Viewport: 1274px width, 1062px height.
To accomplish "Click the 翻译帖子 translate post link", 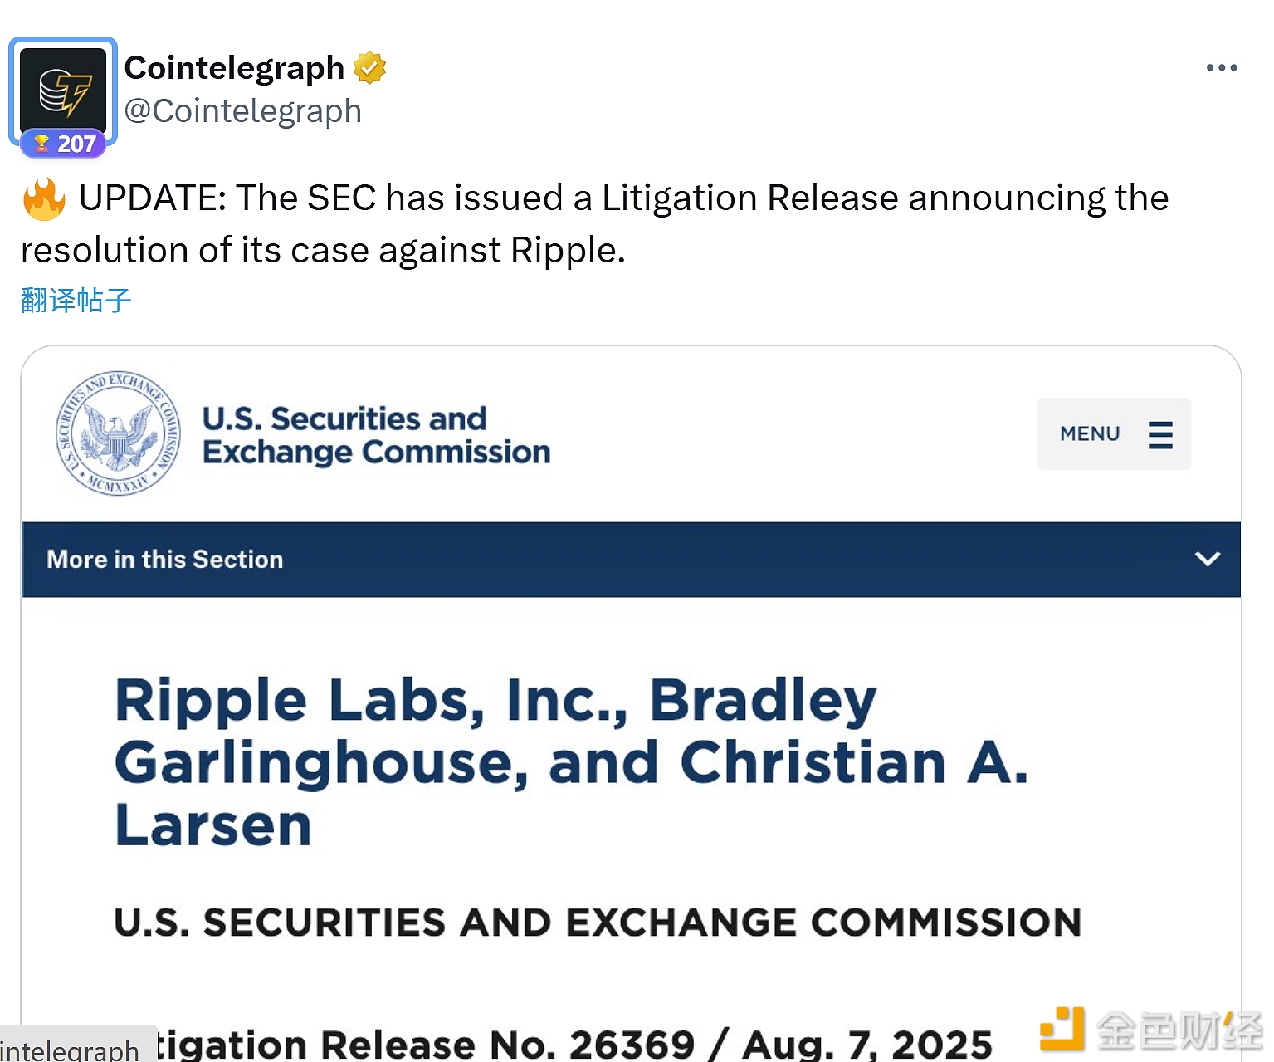I will (x=76, y=301).
